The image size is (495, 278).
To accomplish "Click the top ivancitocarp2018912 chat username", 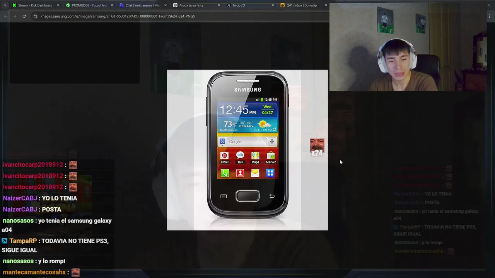I will pos(33,165).
